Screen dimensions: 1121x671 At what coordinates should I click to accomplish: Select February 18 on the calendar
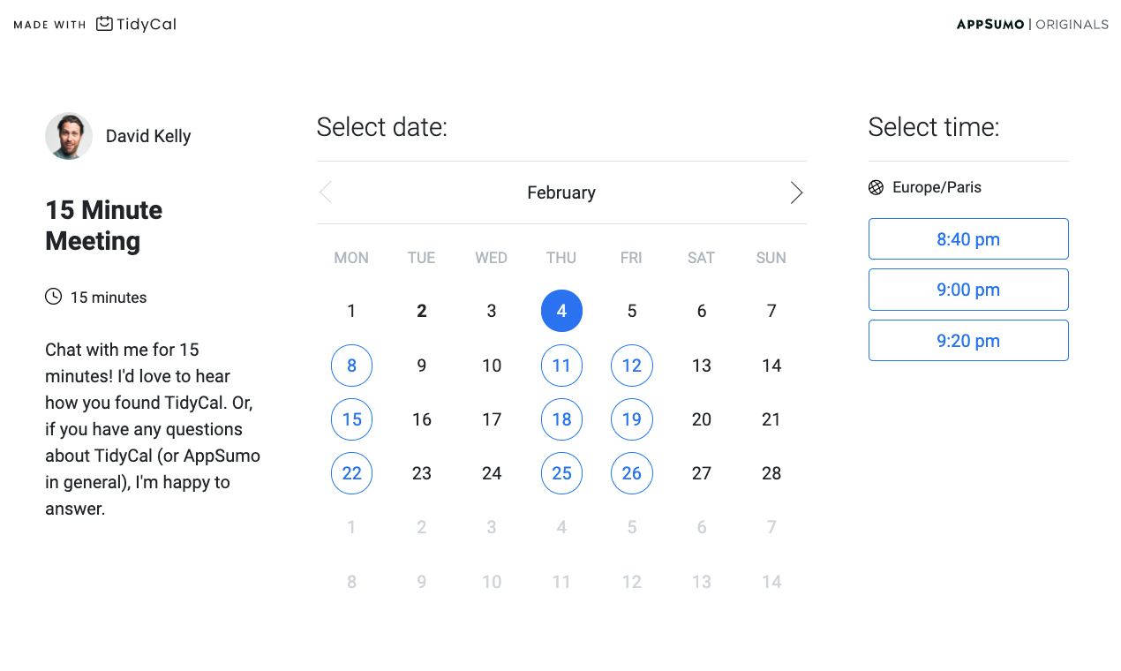pyautogui.click(x=561, y=419)
